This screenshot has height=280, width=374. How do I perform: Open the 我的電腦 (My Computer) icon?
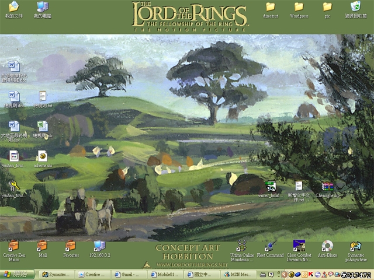(43, 9)
